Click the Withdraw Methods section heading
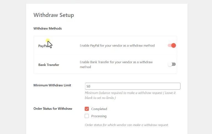This screenshot has height=134, width=212. click(x=48, y=28)
